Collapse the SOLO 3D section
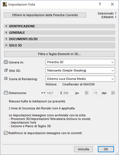The image size is (119, 155). point(59,45)
